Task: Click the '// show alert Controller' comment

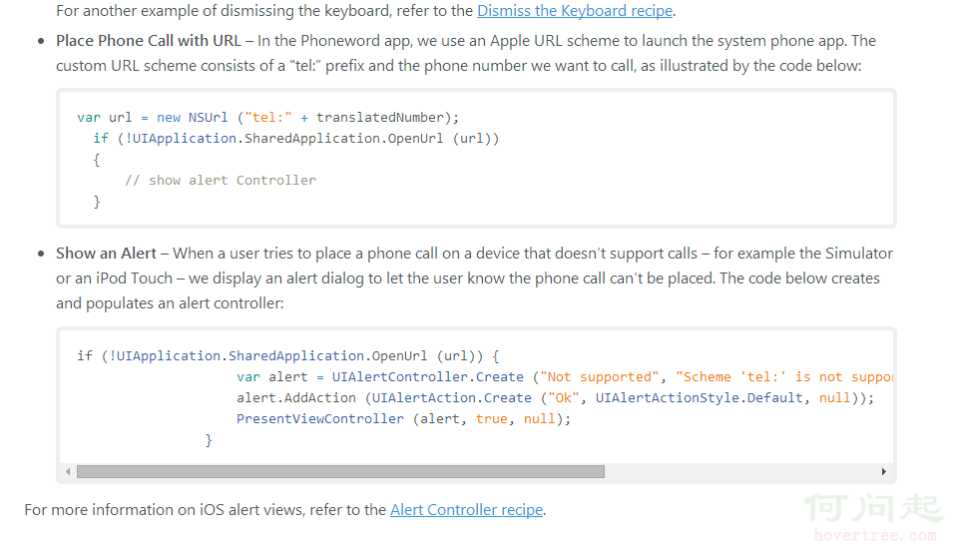Action: 220,181
